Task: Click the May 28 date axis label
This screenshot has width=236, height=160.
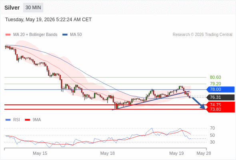Action: click(x=204, y=153)
